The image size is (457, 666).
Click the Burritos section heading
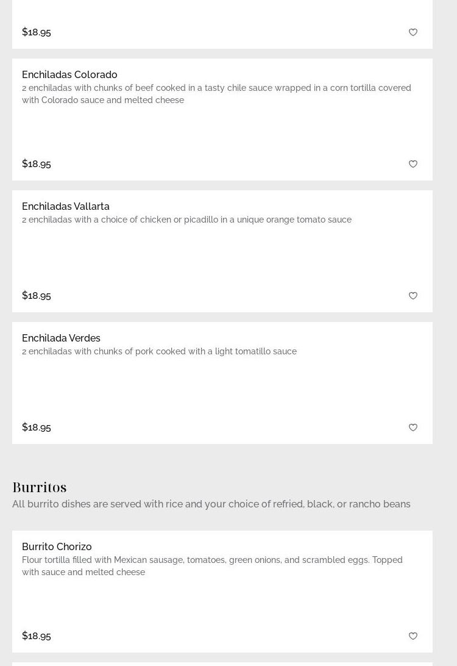pyautogui.click(x=40, y=487)
